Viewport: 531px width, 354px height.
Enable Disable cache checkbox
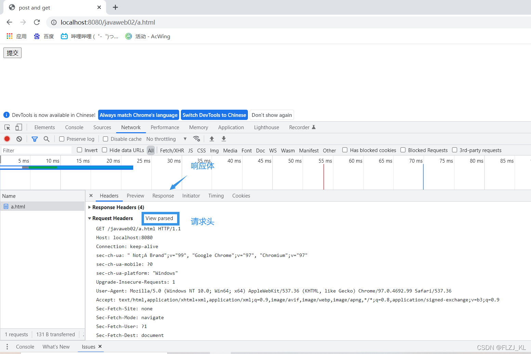pyautogui.click(x=106, y=139)
